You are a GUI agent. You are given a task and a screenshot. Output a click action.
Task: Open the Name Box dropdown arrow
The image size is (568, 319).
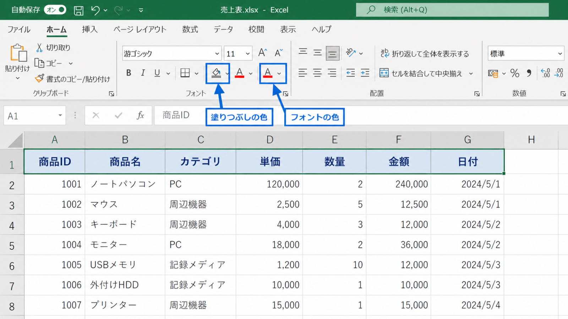(x=60, y=115)
